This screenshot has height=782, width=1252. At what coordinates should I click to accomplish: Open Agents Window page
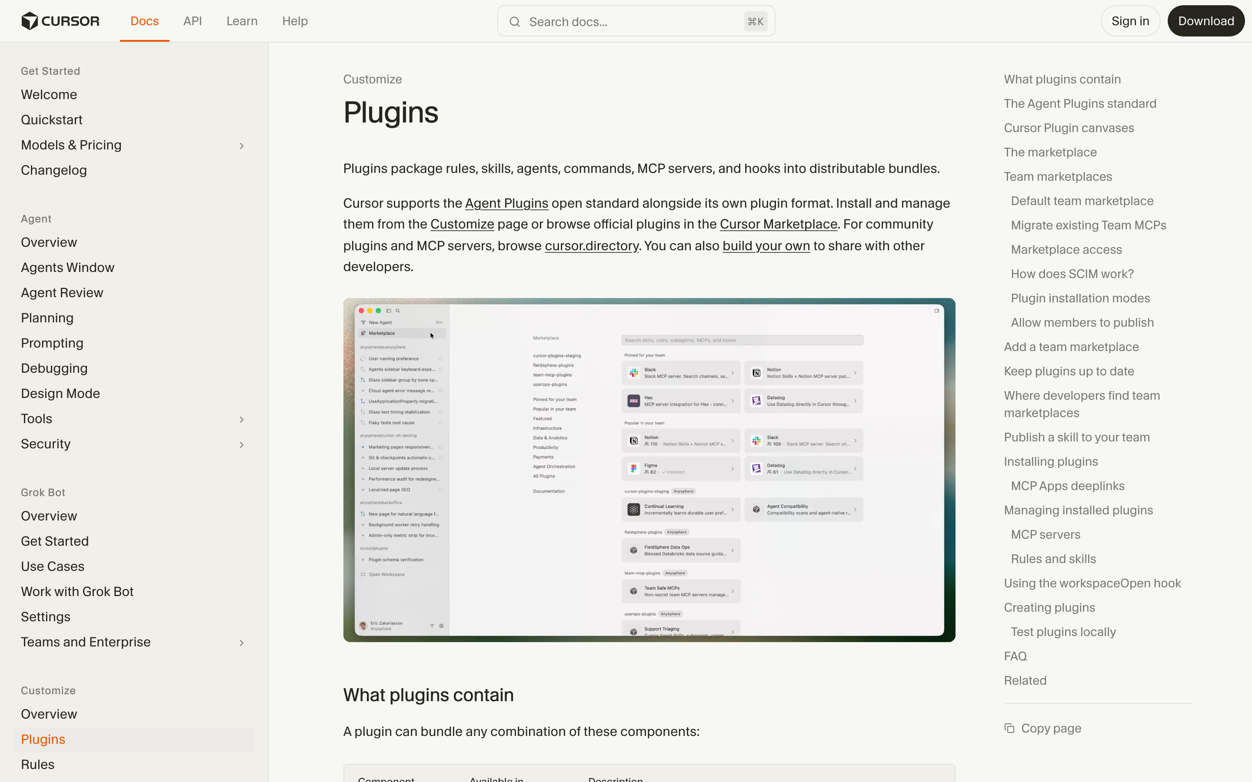(x=67, y=267)
